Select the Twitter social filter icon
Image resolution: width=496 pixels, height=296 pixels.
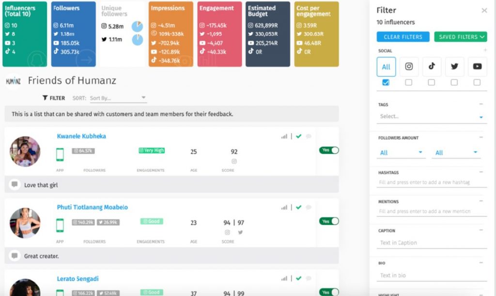click(x=454, y=66)
